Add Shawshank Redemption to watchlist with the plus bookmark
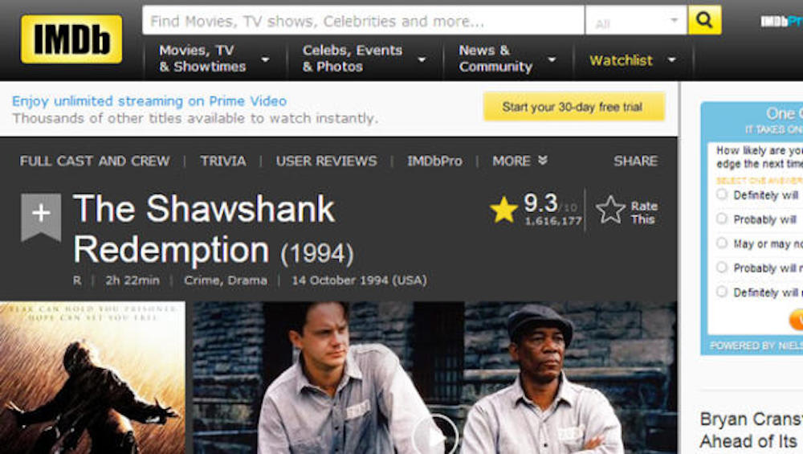Image resolution: width=803 pixels, height=454 pixels. pos(41,217)
